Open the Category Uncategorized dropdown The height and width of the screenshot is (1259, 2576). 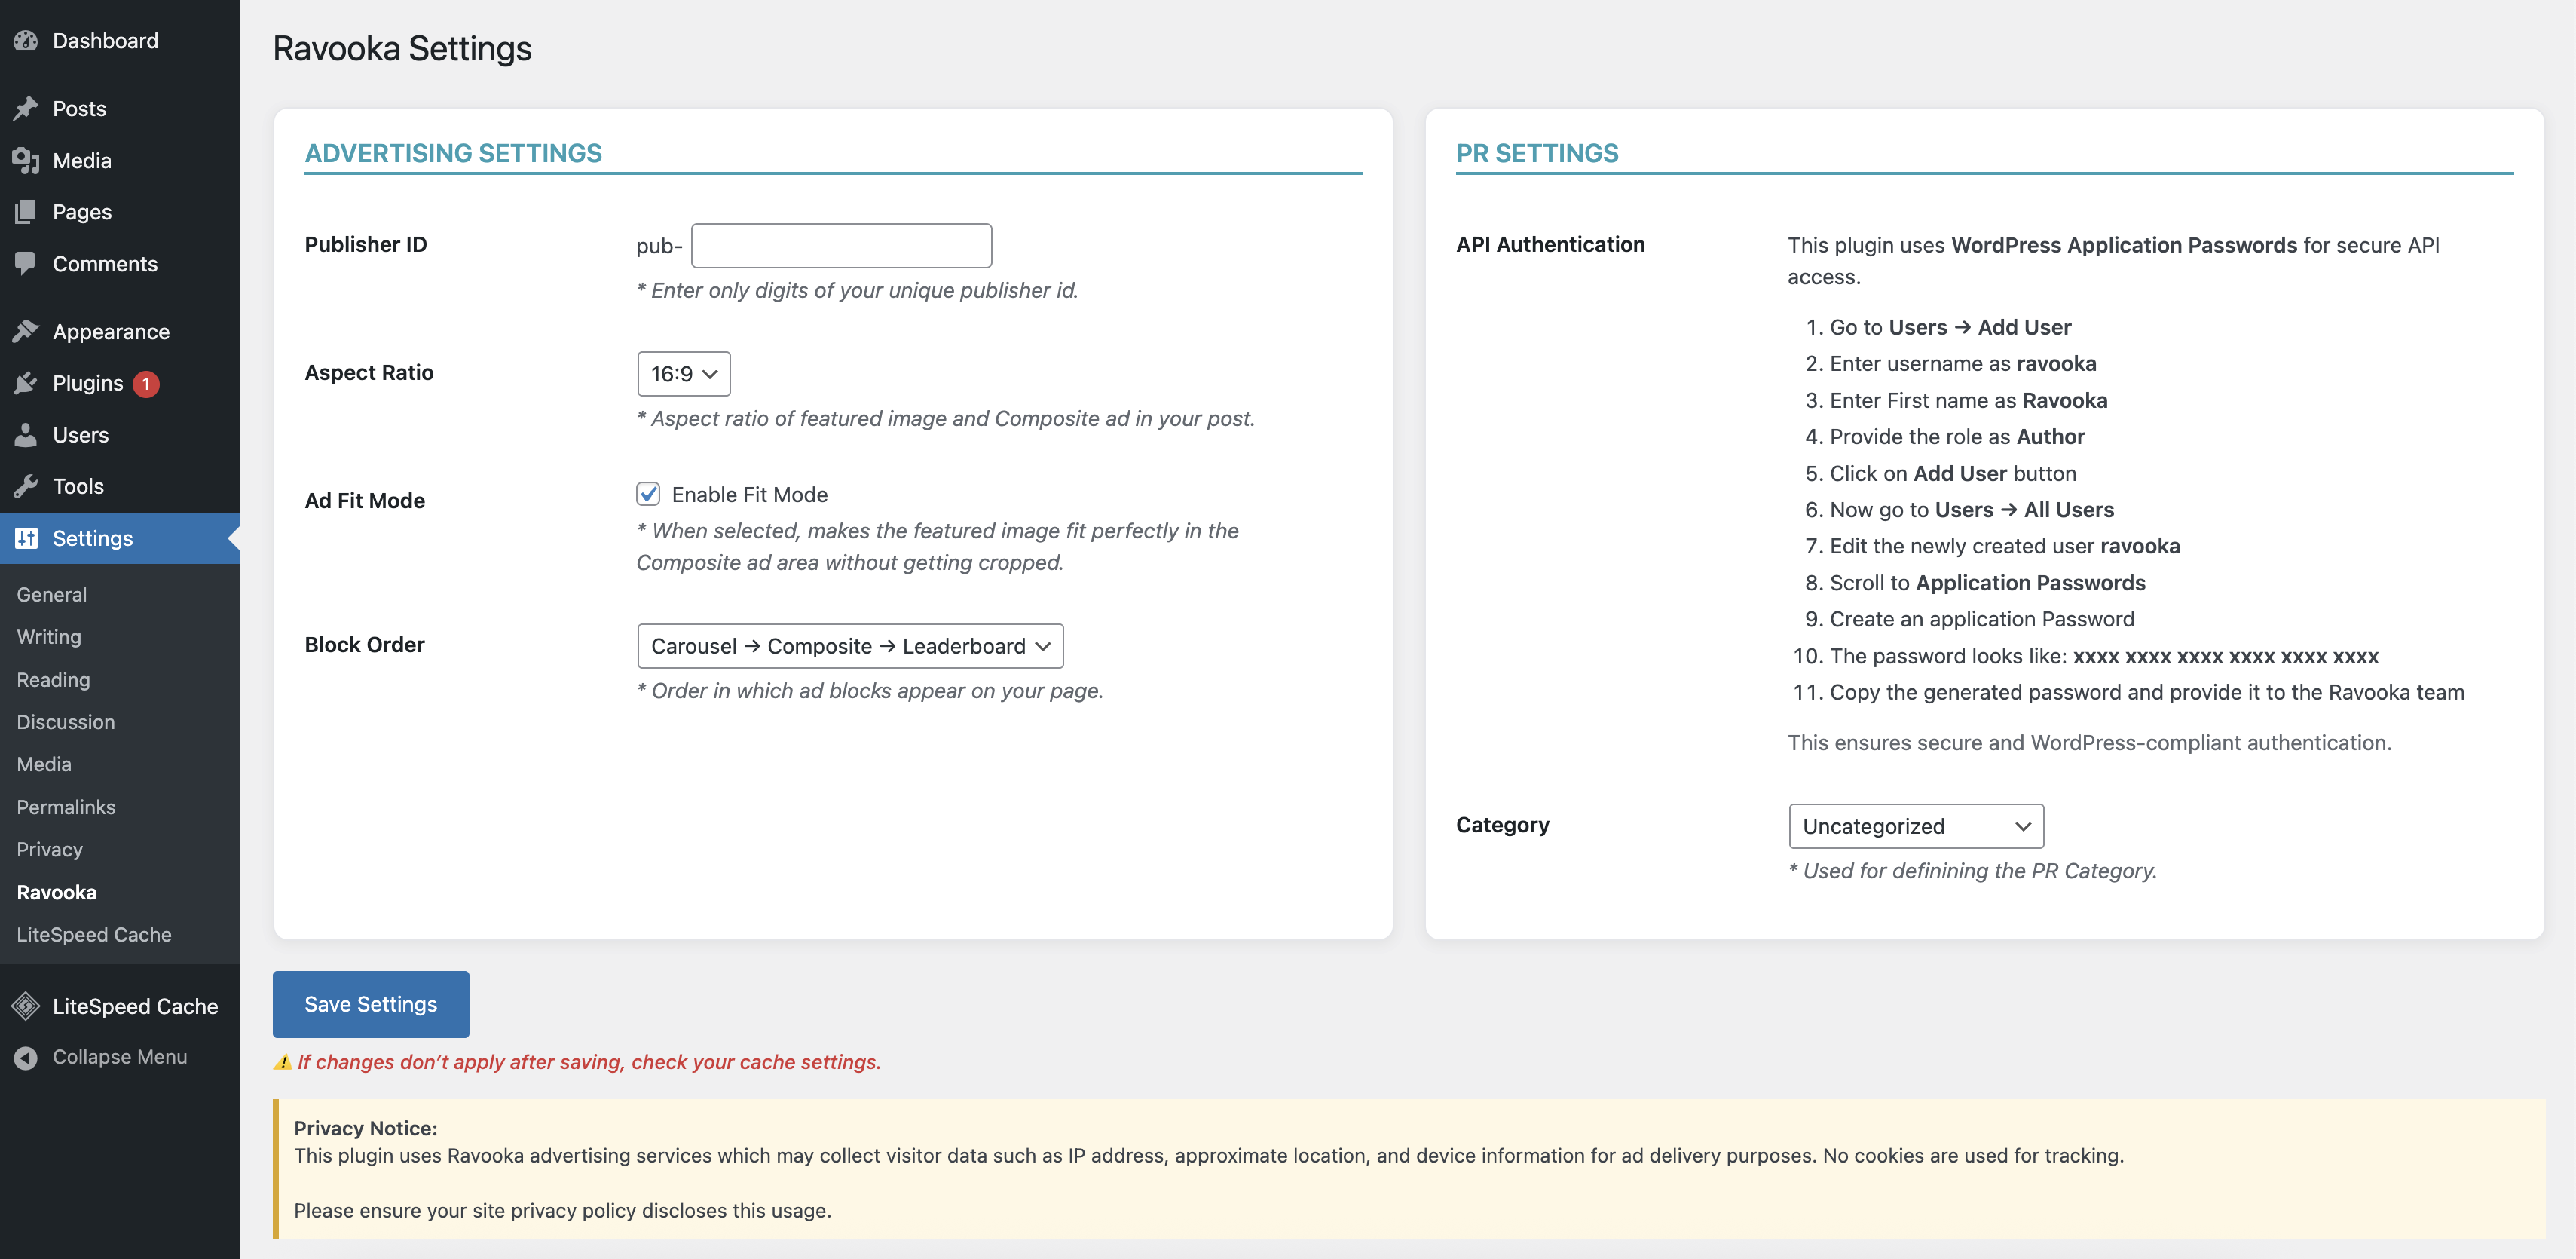(1916, 826)
